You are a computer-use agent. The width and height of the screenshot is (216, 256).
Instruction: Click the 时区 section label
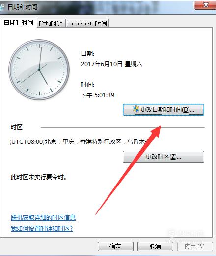coord(17,127)
